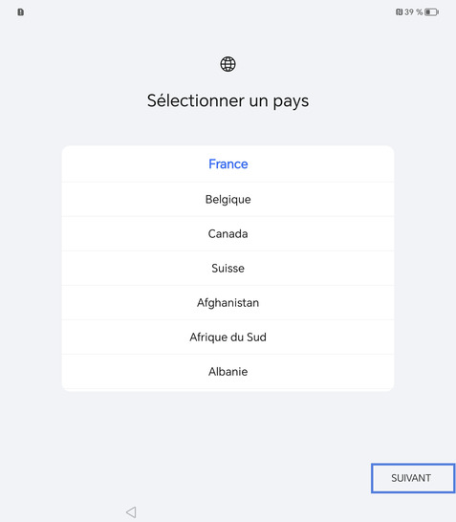The width and height of the screenshot is (456, 522).
Task: Pick Suisse as the country
Action: [228, 269]
